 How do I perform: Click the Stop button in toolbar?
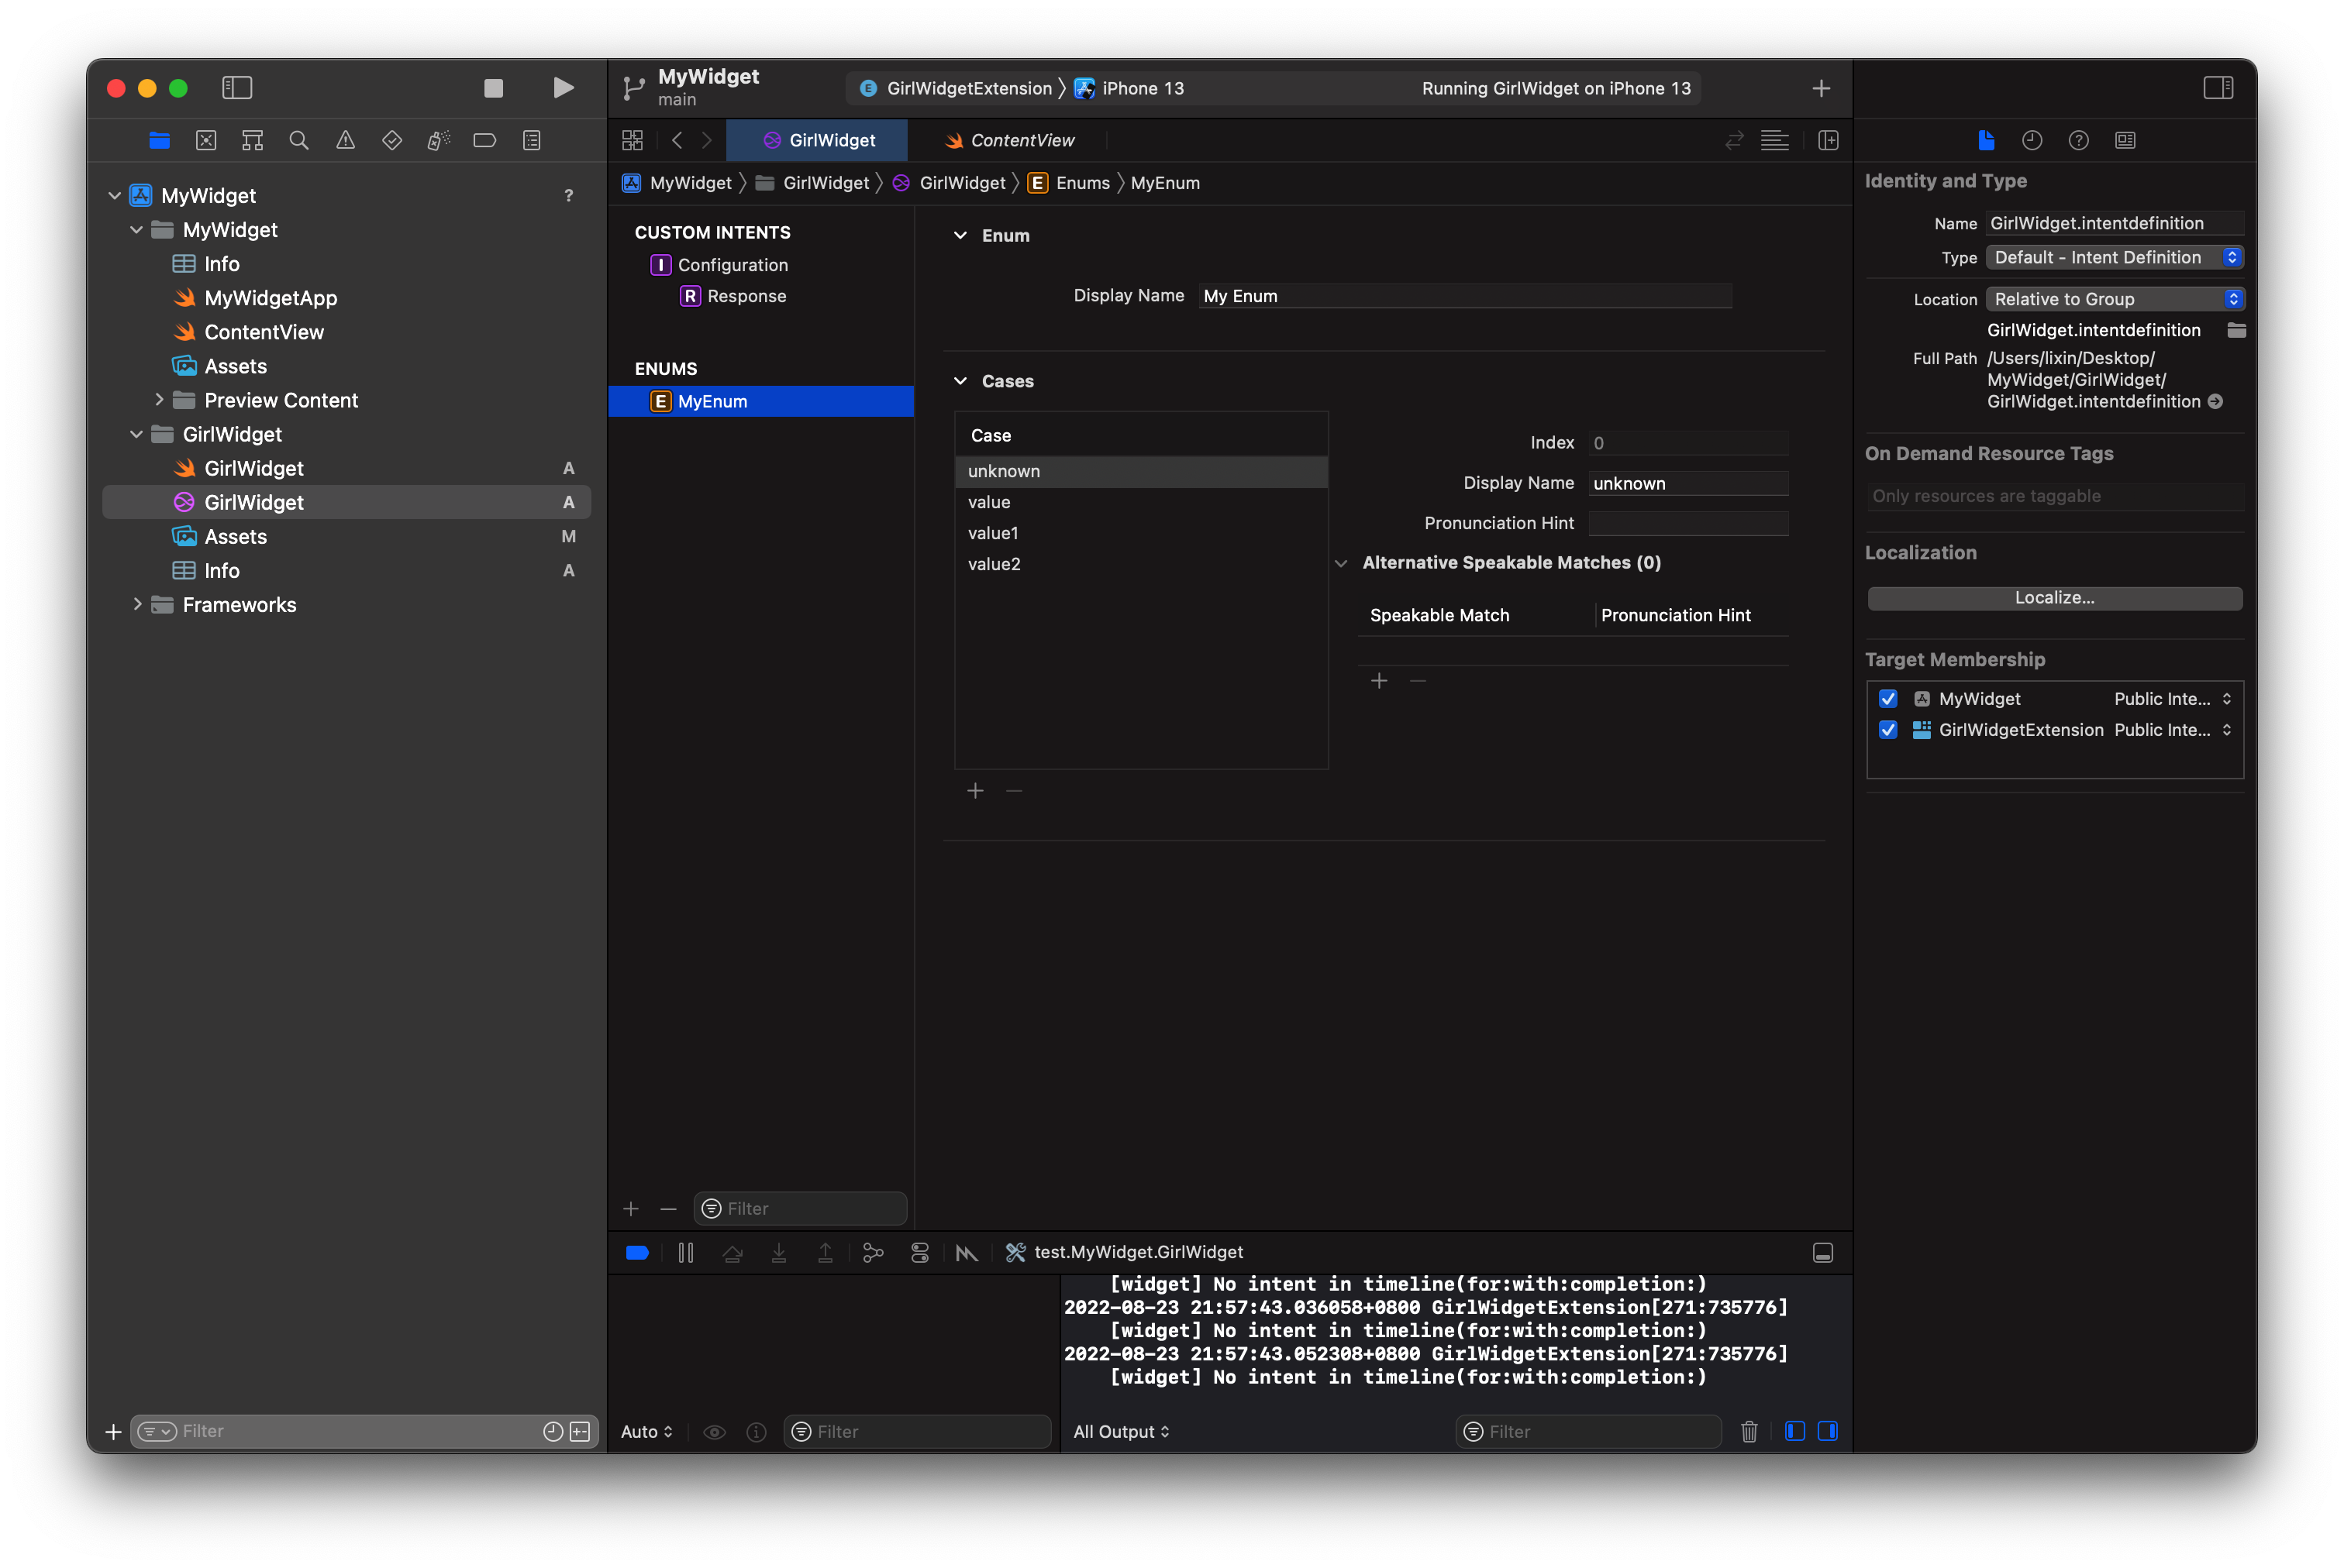(493, 88)
